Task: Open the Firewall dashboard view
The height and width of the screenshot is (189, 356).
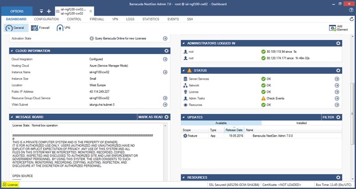Action: point(40,28)
